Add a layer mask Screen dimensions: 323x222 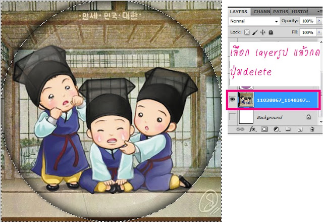click(x=264, y=129)
